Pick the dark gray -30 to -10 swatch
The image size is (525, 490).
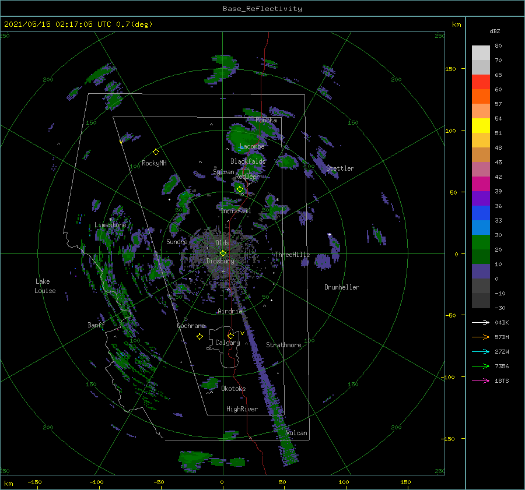[x=481, y=301]
